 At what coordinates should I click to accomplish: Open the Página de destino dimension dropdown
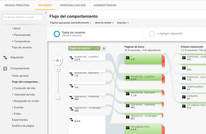[84, 48]
